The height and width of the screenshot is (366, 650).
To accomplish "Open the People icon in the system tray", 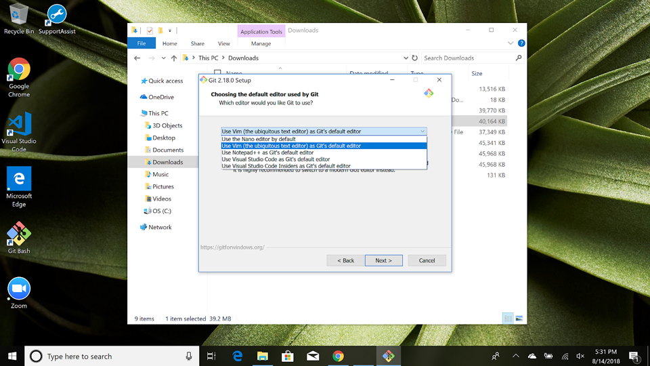I will click(496, 356).
